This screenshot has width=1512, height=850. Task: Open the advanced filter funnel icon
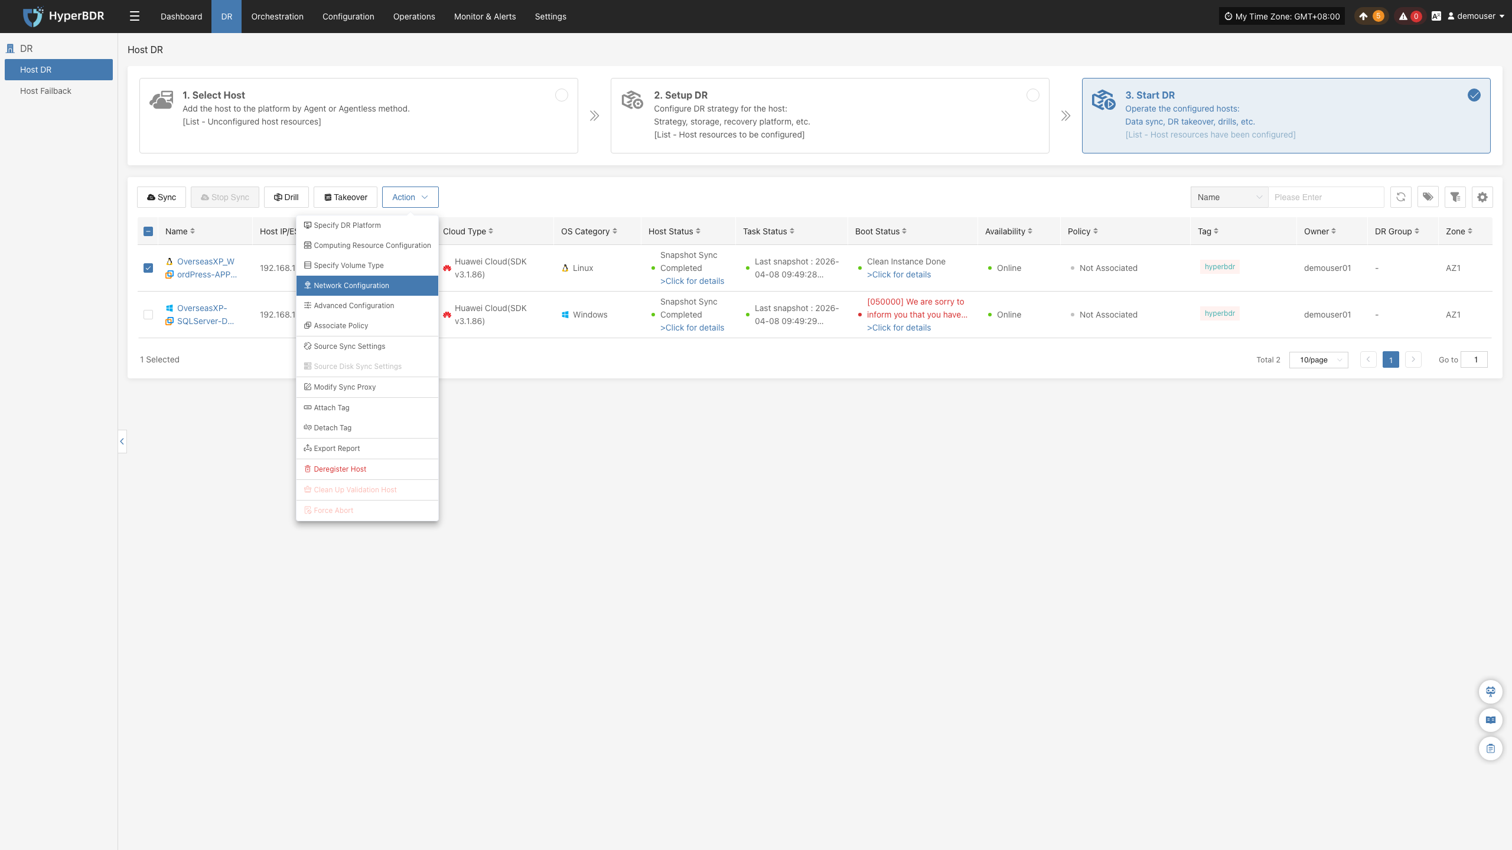(1455, 197)
